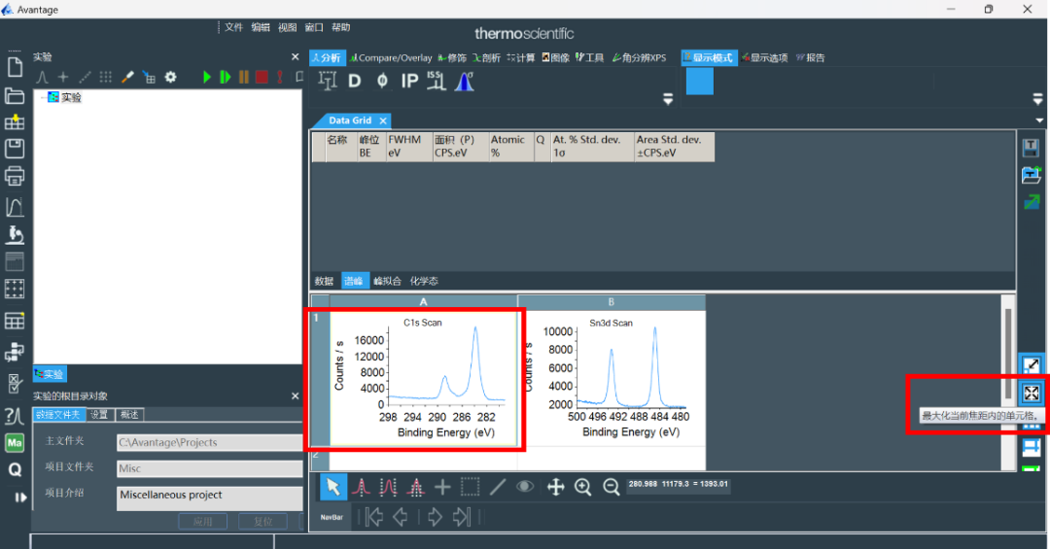Switch to the 峰拟合 tab
The width and height of the screenshot is (1050, 549).
(x=387, y=281)
